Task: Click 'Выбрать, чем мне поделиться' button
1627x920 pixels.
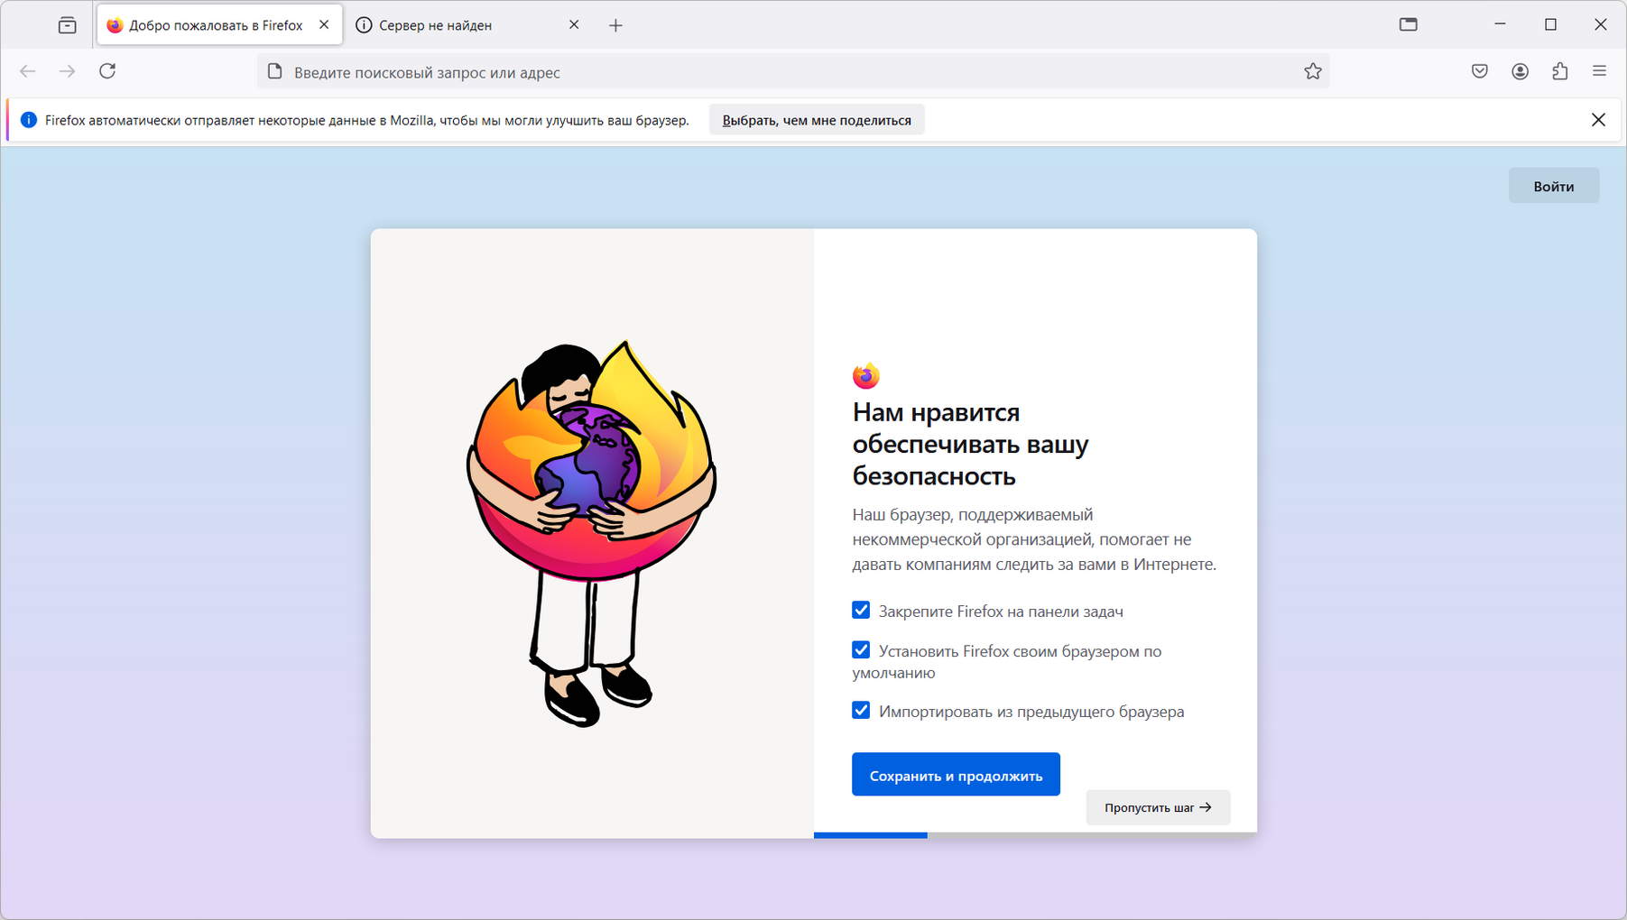Action: coord(817,120)
